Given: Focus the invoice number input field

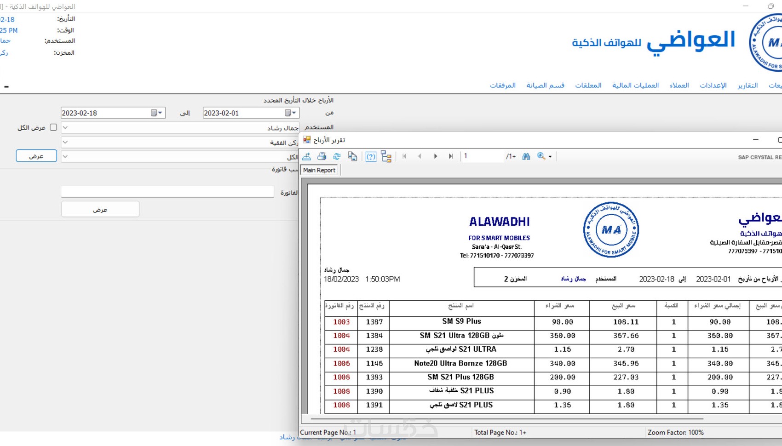Looking at the screenshot, I should 167,192.
